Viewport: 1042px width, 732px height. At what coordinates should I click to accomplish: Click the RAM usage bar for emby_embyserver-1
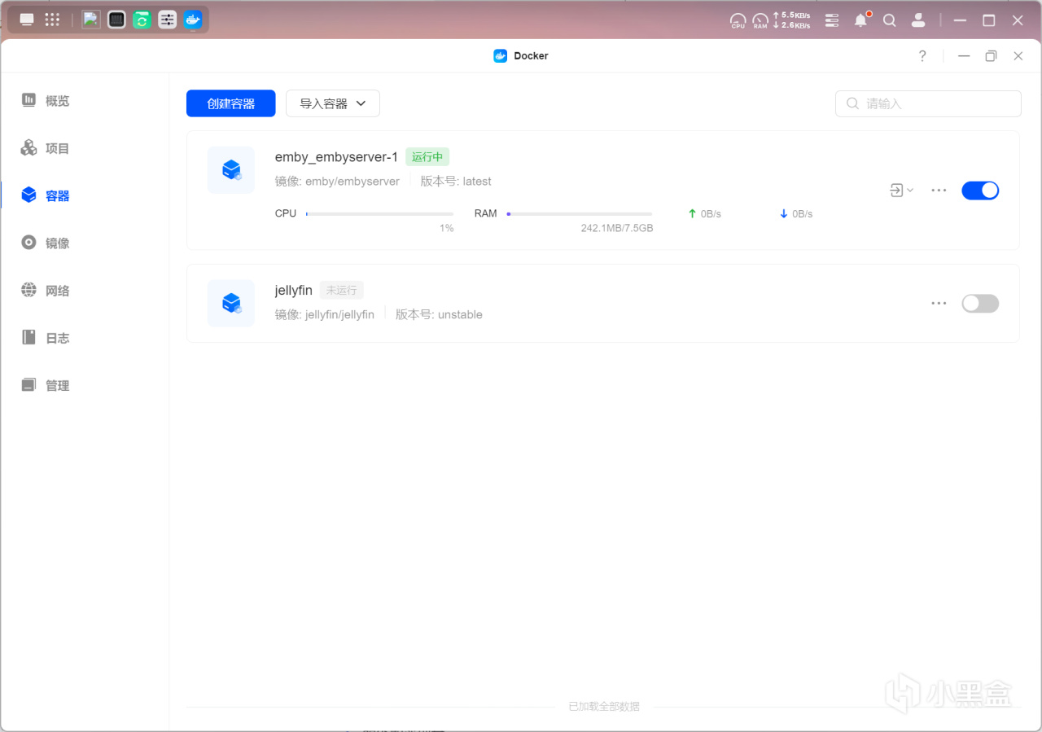tap(579, 214)
